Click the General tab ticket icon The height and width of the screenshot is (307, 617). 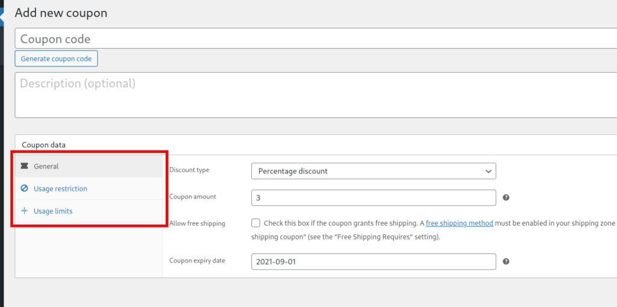pyautogui.click(x=24, y=166)
